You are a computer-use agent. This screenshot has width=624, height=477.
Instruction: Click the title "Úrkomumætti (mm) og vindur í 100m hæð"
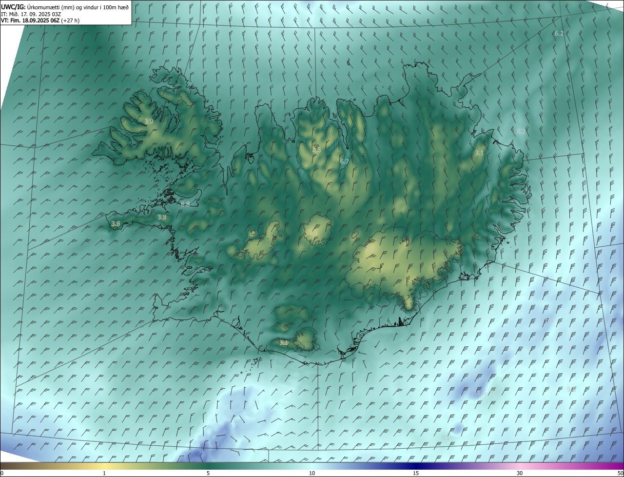point(77,7)
